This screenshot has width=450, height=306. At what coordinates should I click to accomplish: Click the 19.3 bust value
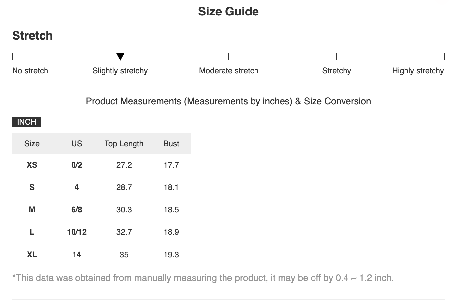pyautogui.click(x=171, y=255)
